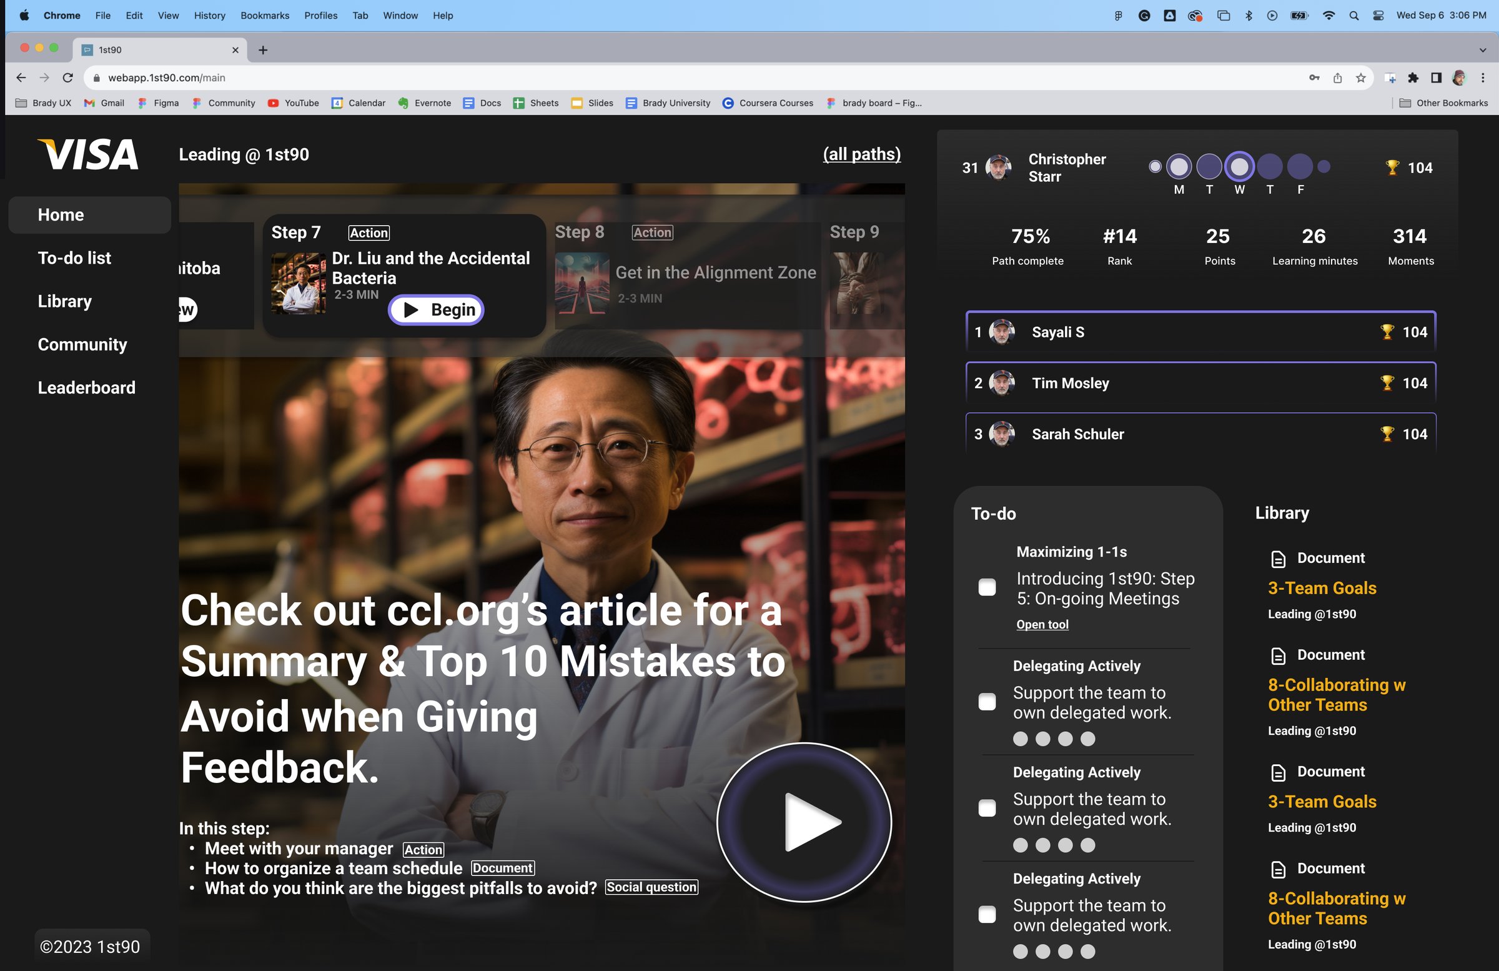Begin the Dr. Liu Step 7 action
This screenshot has height=971, width=1499.
(437, 309)
